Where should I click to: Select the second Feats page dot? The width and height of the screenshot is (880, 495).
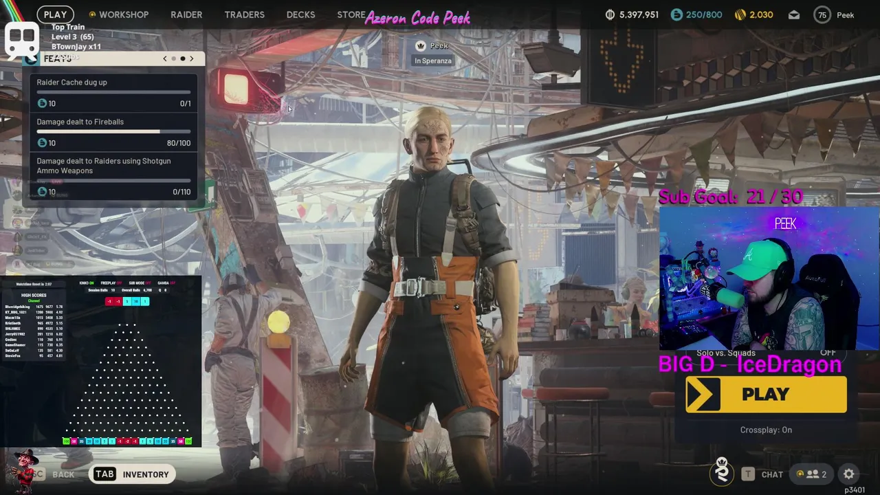tap(182, 58)
